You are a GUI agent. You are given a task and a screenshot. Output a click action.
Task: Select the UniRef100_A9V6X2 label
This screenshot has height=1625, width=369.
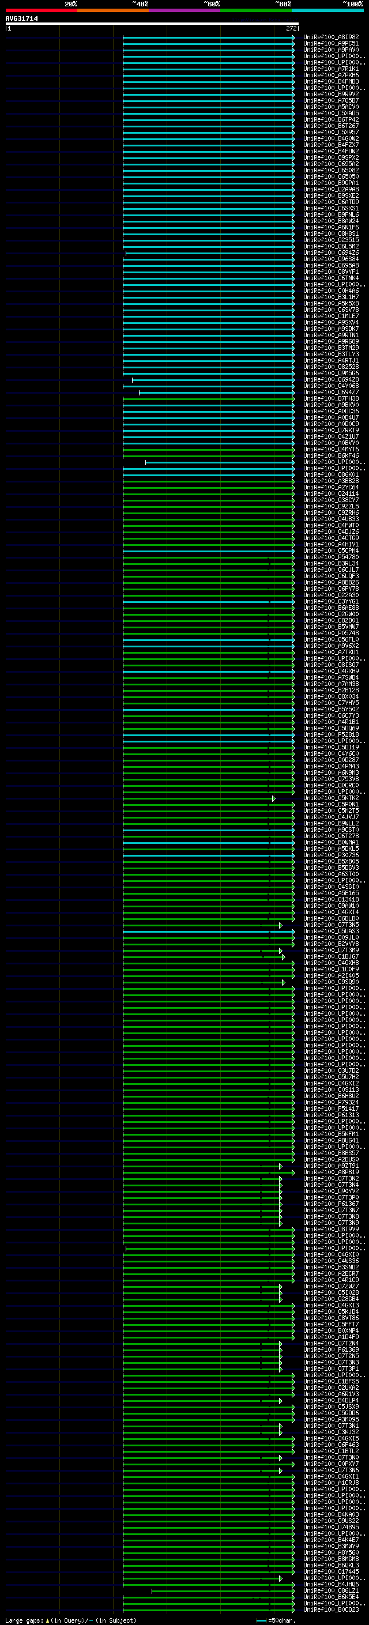point(331,646)
